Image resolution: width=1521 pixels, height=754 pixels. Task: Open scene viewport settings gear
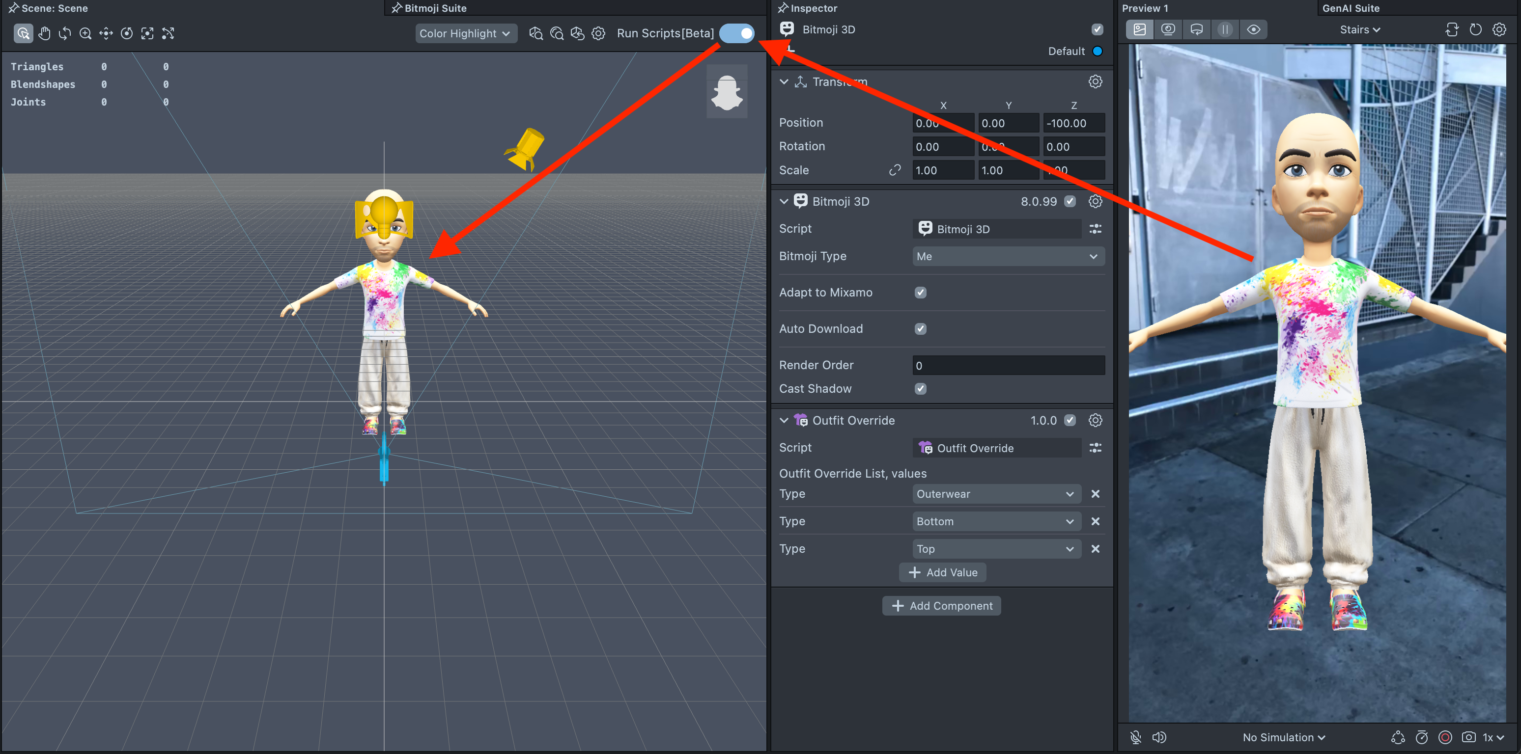coord(598,33)
